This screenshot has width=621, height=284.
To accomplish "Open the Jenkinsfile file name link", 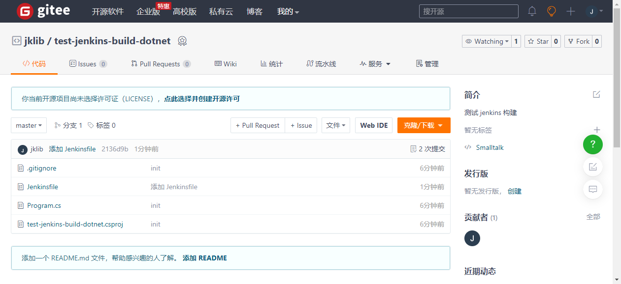I will coord(42,187).
